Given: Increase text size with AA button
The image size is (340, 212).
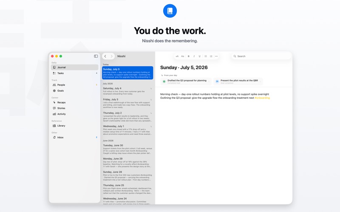Looking at the screenshot, I should coord(177,56).
